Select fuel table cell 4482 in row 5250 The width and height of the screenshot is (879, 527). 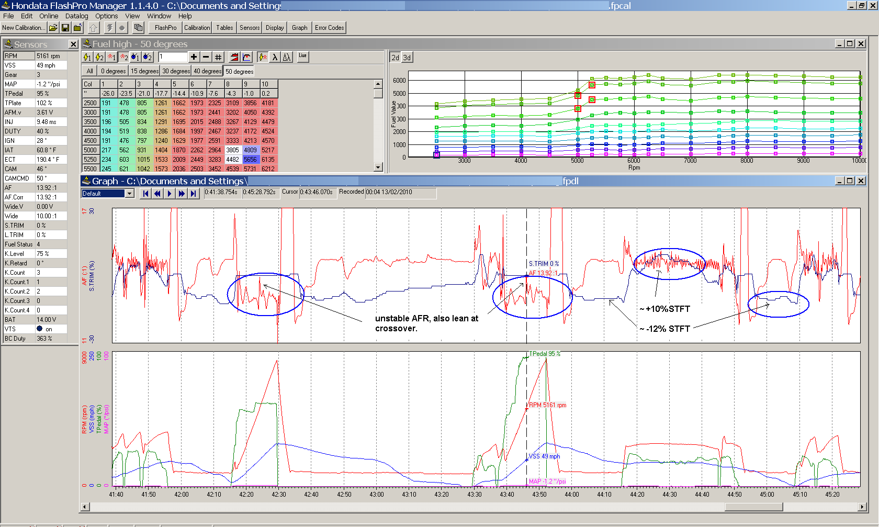[x=232, y=160]
